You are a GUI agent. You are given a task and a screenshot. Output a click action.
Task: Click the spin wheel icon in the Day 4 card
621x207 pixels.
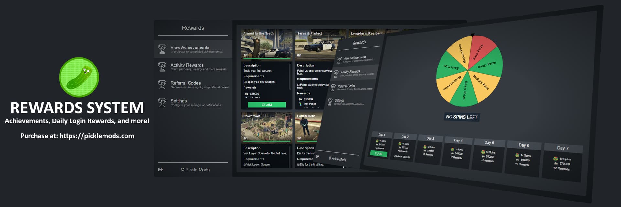452,149
